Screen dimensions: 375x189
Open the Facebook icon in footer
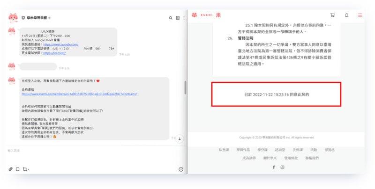[274, 167]
